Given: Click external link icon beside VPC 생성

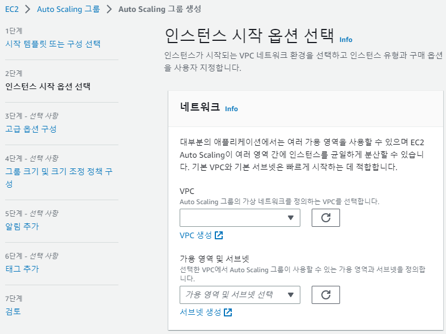Looking at the screenshot, I should pos(219,235).
